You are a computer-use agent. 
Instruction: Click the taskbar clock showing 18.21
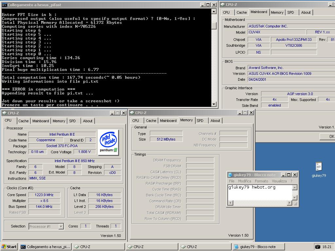coord(327,247)
